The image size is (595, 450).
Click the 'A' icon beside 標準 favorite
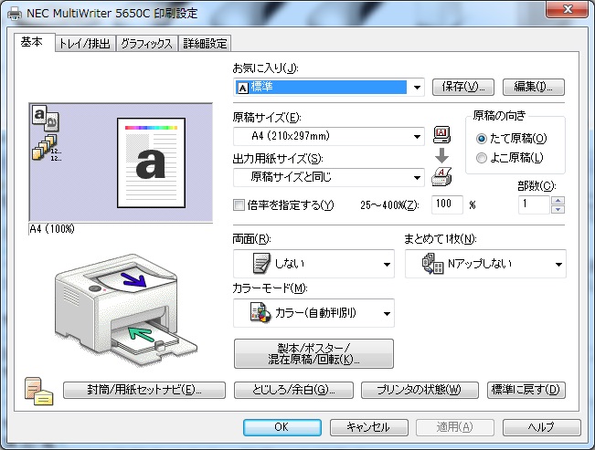click(242, 88)
